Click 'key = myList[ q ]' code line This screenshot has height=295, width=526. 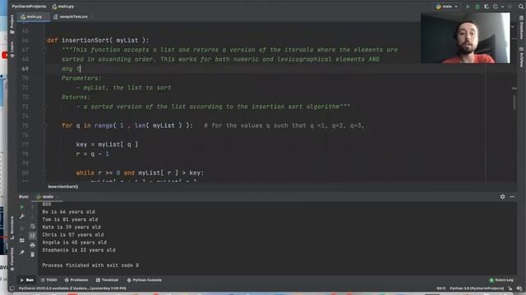click(107, 144)
